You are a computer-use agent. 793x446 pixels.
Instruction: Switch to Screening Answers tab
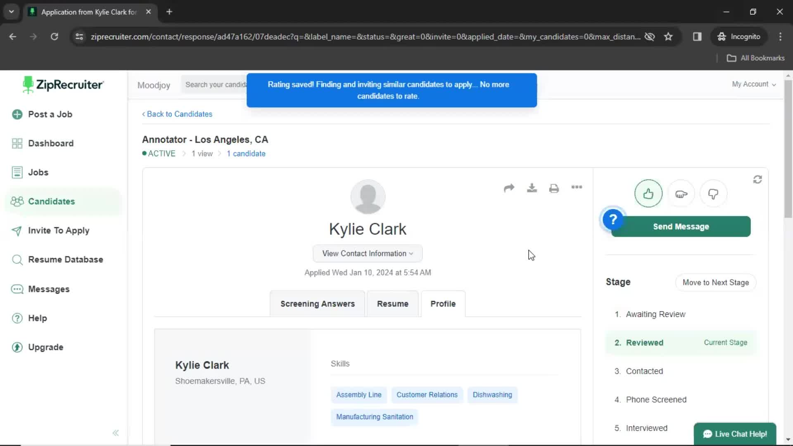pos(317,304)
